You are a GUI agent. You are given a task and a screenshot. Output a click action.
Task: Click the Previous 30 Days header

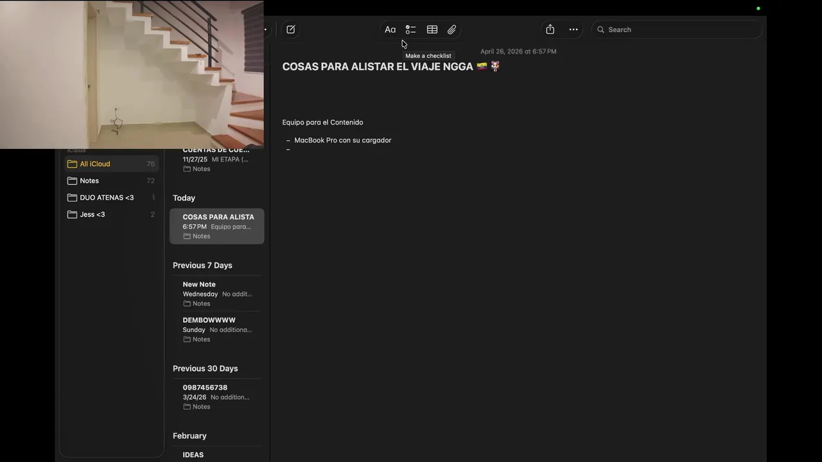(205, 369)
